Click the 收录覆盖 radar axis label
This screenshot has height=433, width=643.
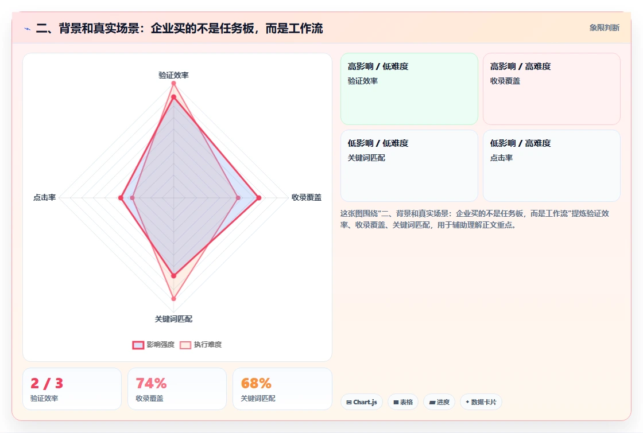tap(307, 197)
